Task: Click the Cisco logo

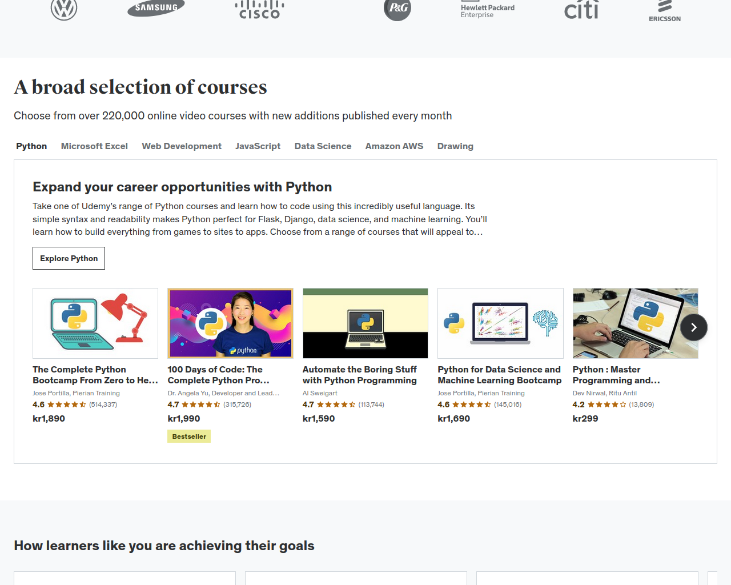Action: (x=260, y=10)
